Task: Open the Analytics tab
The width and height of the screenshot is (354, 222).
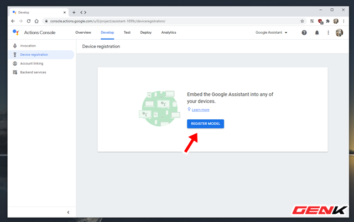Action: pyautogui.click(x=169, y=33)
